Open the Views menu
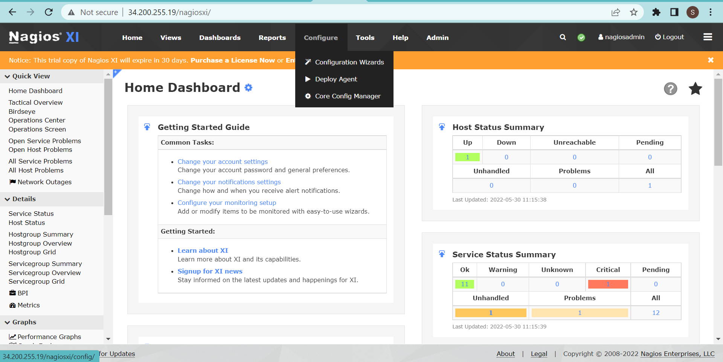 point(171,38)
